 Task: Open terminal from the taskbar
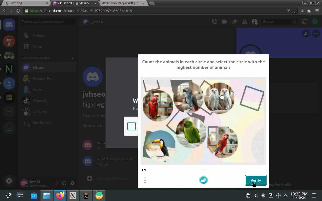[86, 195]
